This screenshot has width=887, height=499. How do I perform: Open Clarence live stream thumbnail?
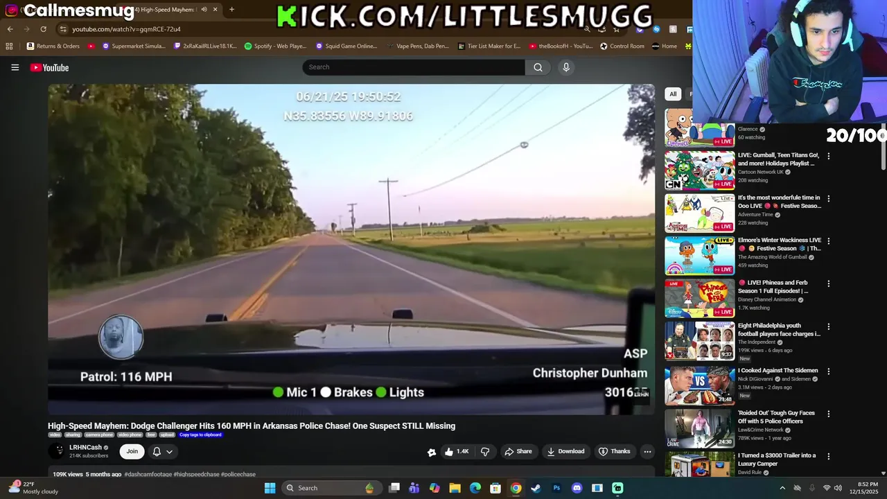700,128
